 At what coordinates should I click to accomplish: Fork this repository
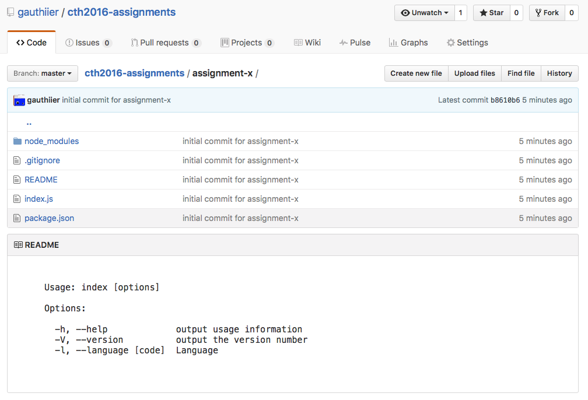(x=547, y=13)
